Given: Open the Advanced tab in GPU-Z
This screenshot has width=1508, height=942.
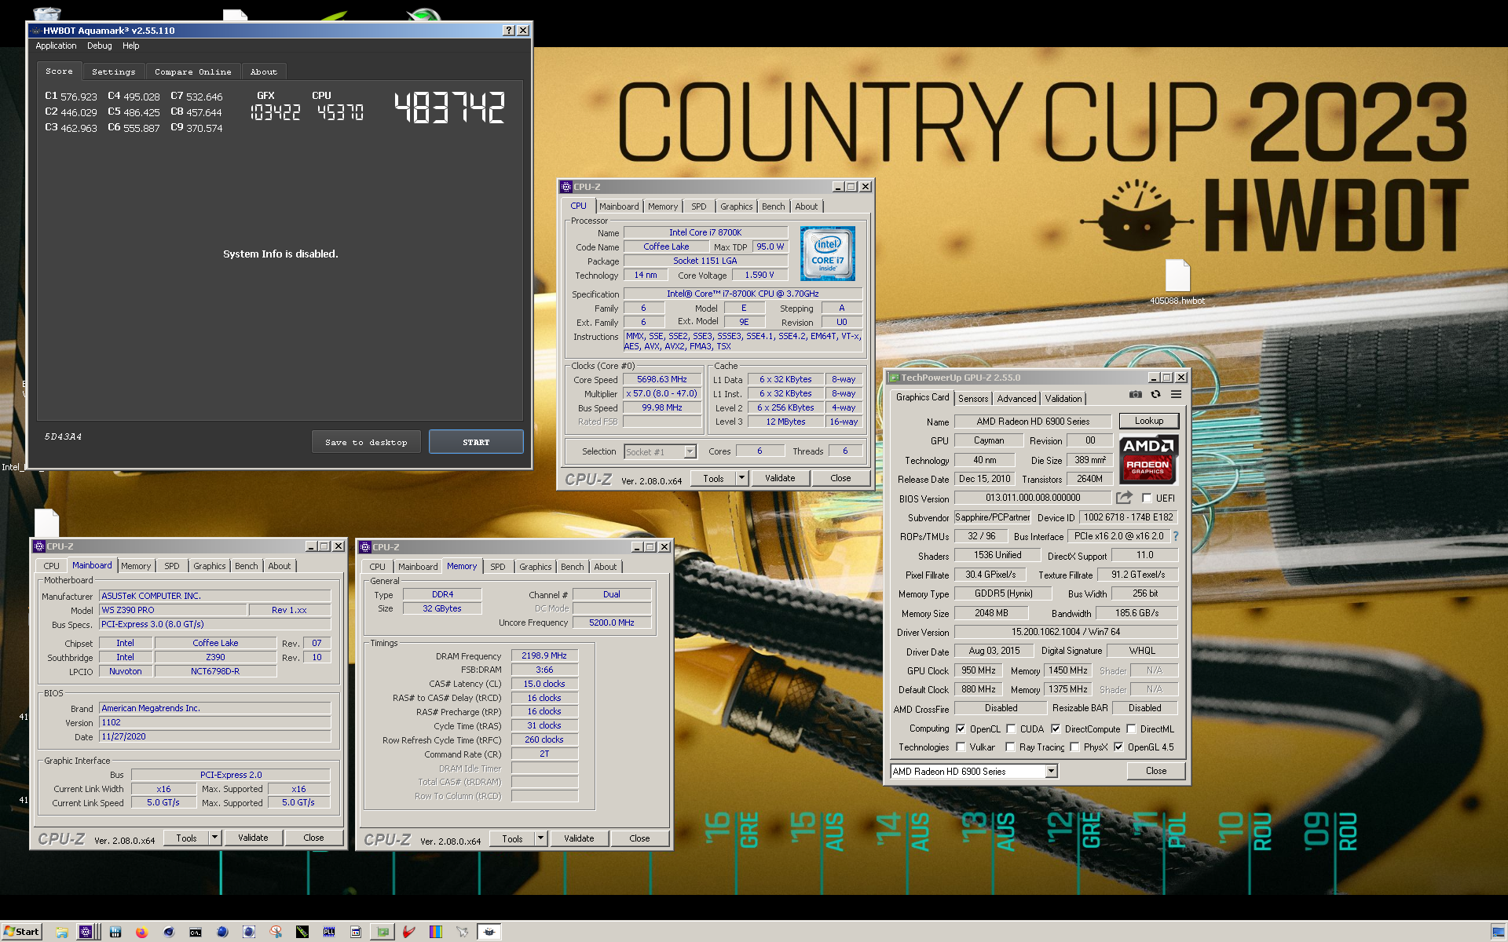Looking at the screenshot, I should (1016, 399).
